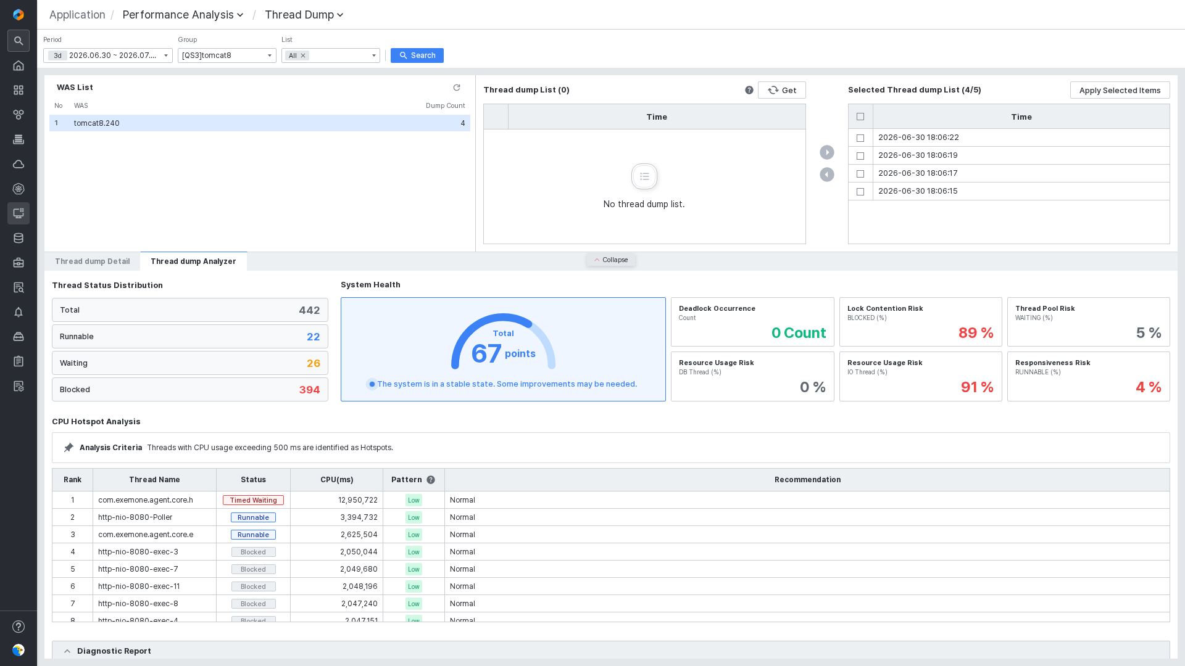Remove the 'All' tag from List filter
1185x666 pixels.
click(x=303, y=55)
